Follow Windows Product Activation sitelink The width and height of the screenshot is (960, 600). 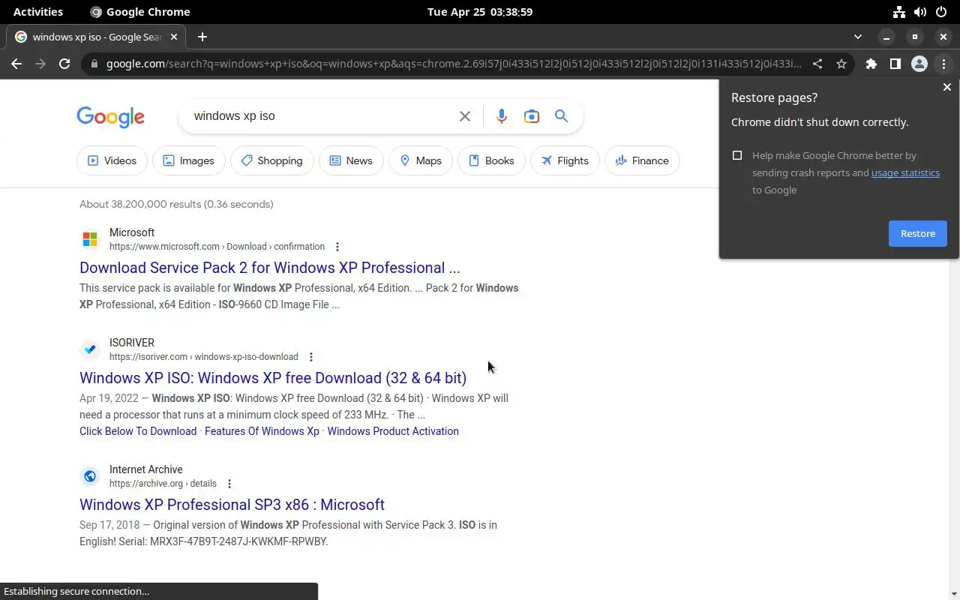pyautogui.click(x=393, y=431)
